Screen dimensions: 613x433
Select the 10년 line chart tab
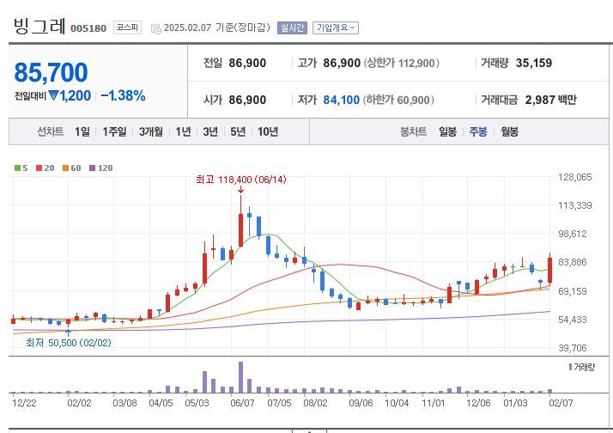point(268,131)
